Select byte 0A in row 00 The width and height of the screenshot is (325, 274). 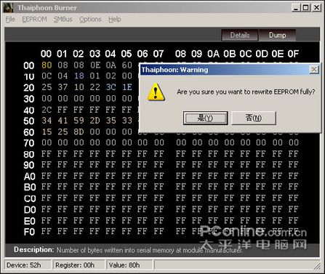(x=111, y=65)
